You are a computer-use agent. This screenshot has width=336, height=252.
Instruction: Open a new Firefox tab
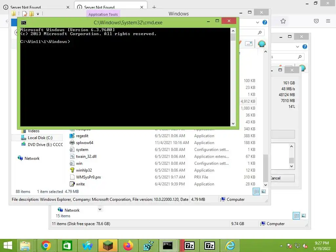154,7
